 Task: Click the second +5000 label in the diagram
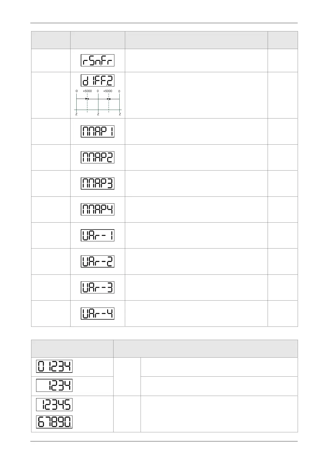point(108,91)
